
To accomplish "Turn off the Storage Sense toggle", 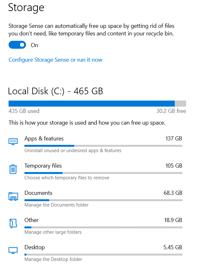I will (17, 45).
